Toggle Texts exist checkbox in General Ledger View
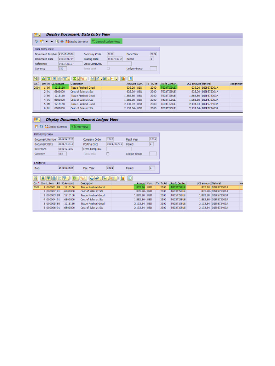Screen dimensions: 275x366 click(107, 154)
